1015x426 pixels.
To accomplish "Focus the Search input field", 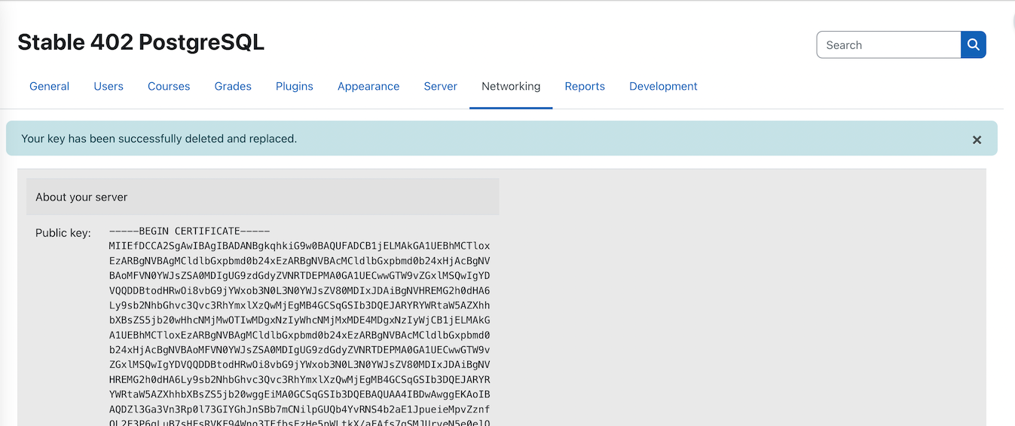I will 889,44.
